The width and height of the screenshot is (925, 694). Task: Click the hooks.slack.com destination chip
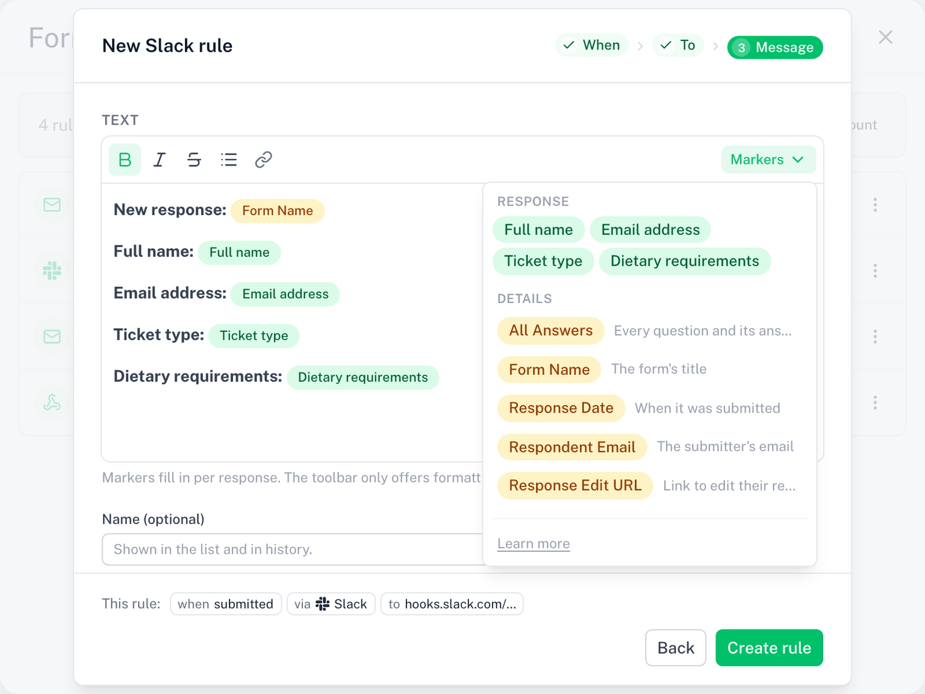452,604
